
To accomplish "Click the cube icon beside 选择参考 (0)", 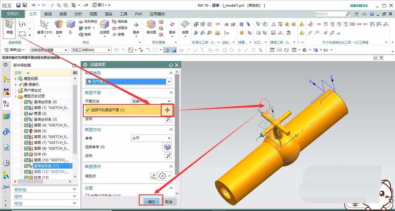I will pos(167,147).
